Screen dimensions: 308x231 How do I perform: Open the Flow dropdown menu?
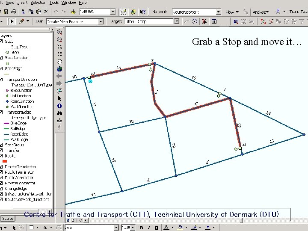coord(232,12)
